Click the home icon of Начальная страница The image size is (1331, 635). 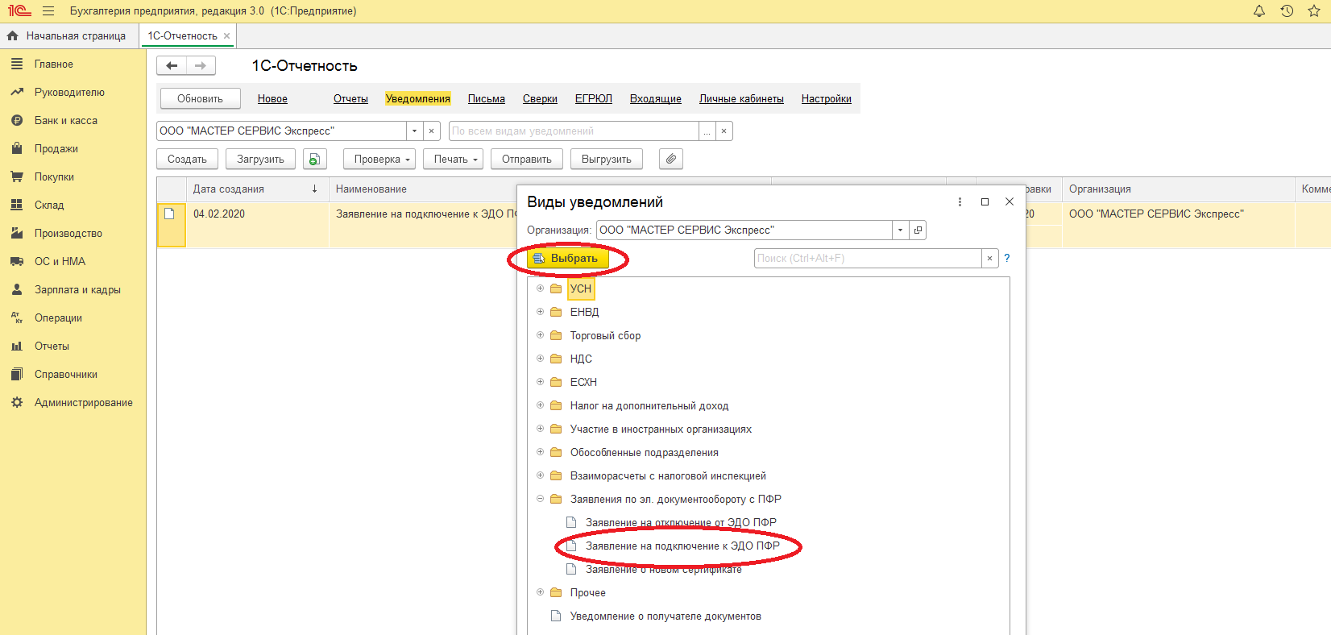[x=12, y=35]
